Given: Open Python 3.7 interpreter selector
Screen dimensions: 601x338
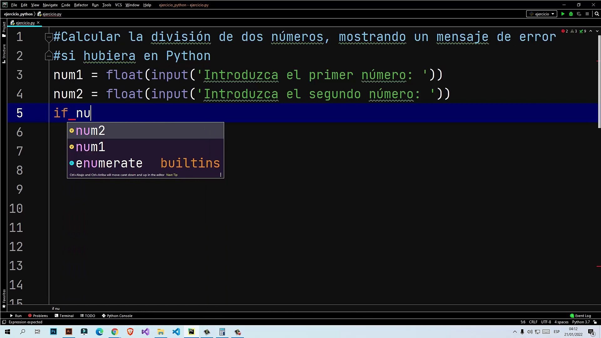Looking at the screenshot, I should point(581,322).
